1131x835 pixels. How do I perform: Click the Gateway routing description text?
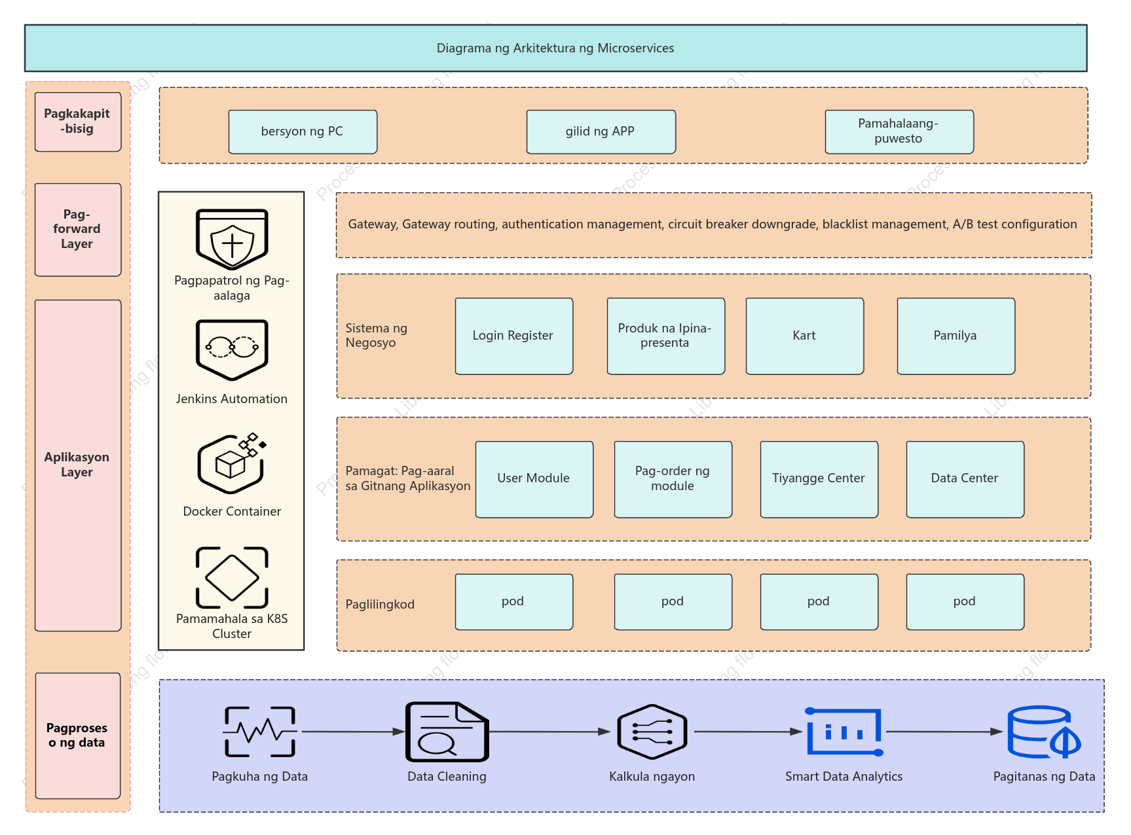coord(713,224)
